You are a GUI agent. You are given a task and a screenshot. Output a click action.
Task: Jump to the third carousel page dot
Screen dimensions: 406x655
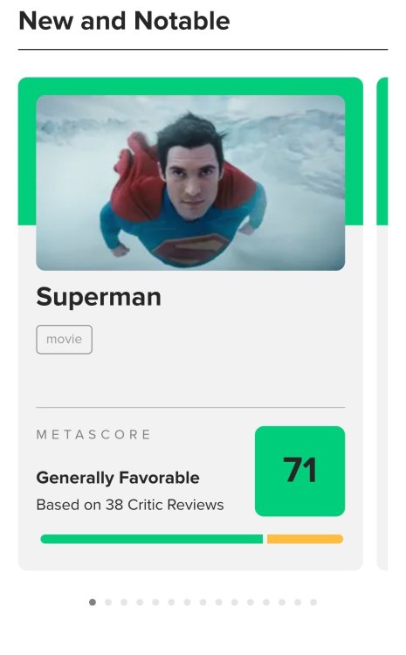tap(124, 602)
